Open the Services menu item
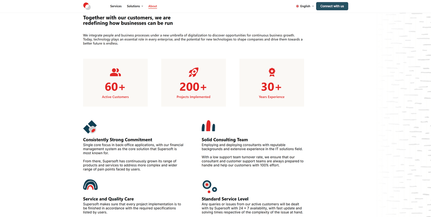 116,6
